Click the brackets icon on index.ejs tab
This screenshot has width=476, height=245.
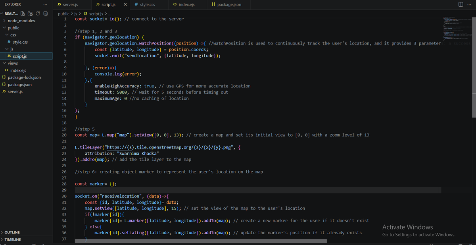point(175,5)
